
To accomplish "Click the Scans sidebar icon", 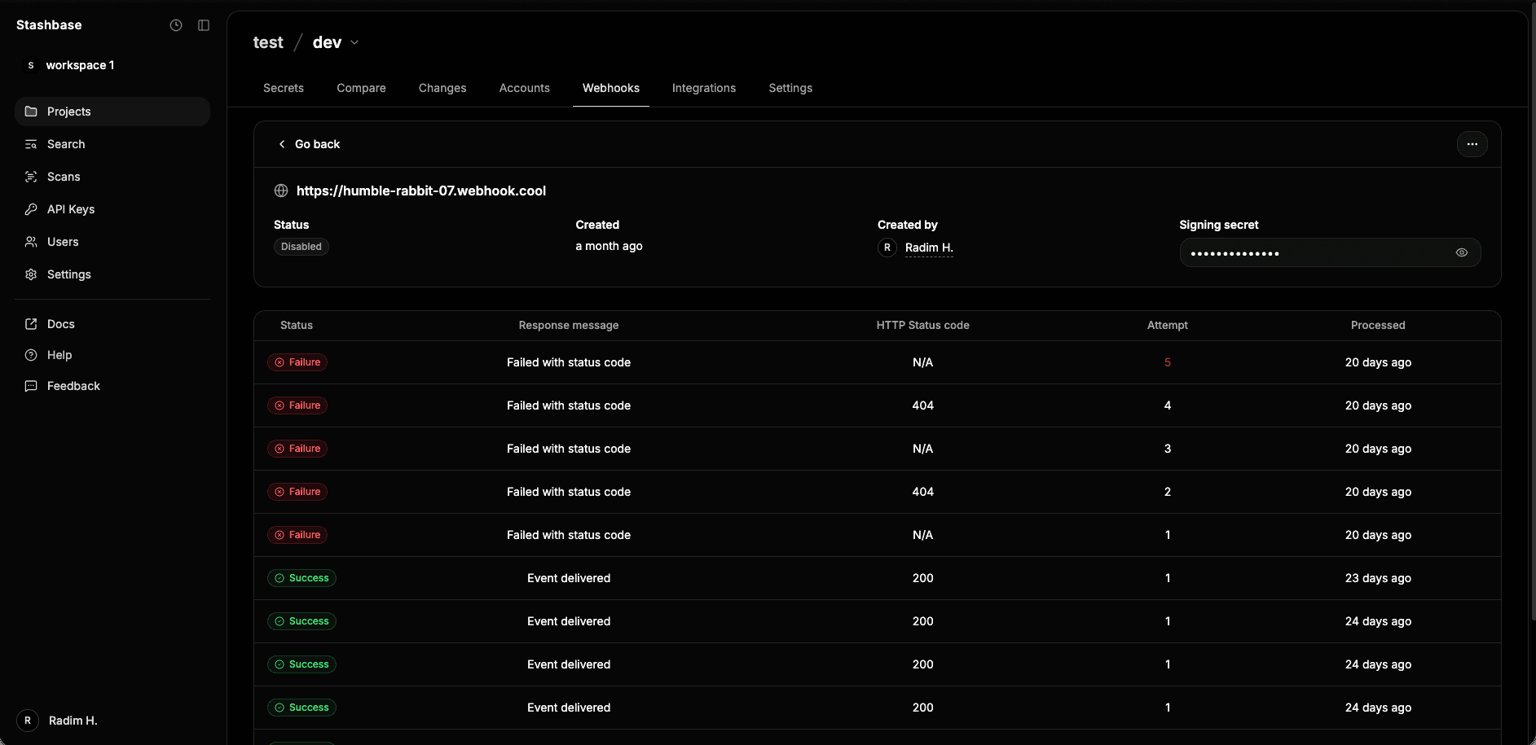I will coord(31,177).
